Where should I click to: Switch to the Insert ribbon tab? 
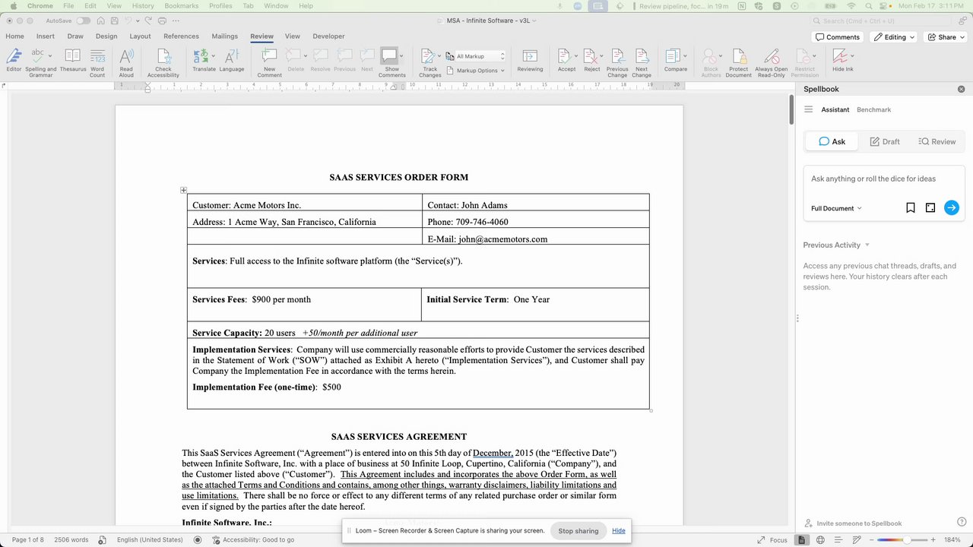45,36
